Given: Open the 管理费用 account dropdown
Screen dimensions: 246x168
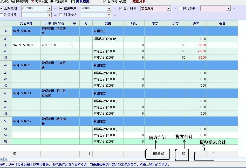Looking at the screenshot, I should pyautogui.click(x=169, y=9).
